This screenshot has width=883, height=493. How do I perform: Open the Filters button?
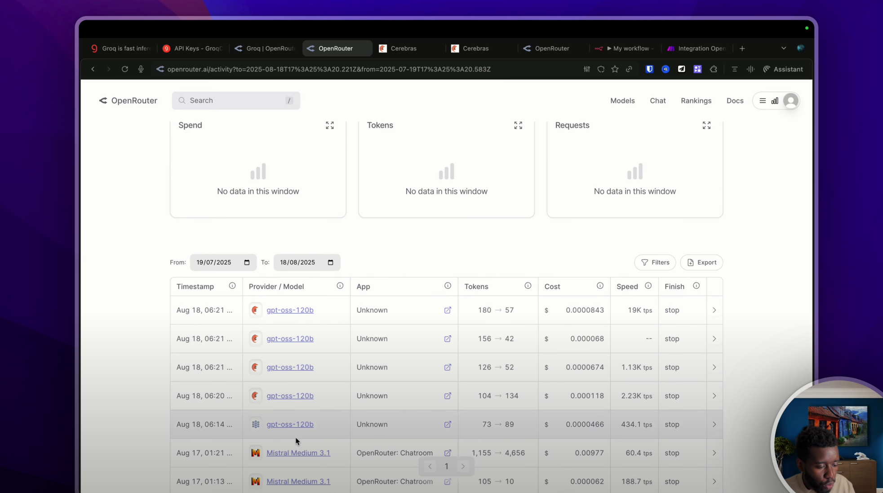655,262
